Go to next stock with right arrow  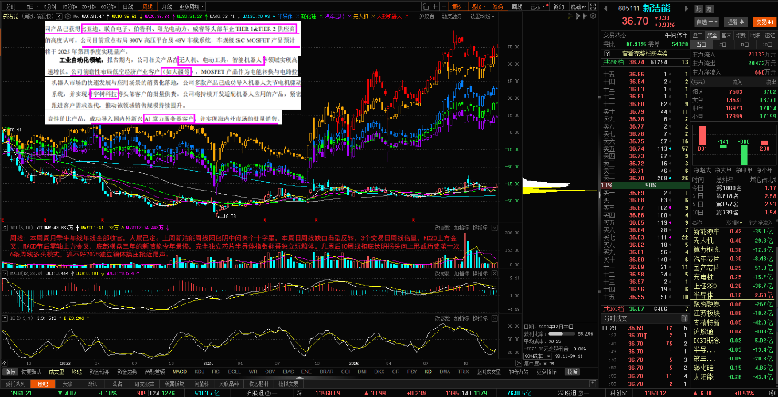tap(687, 9)
